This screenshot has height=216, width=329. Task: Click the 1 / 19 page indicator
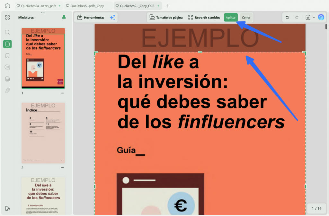point(316,208)
